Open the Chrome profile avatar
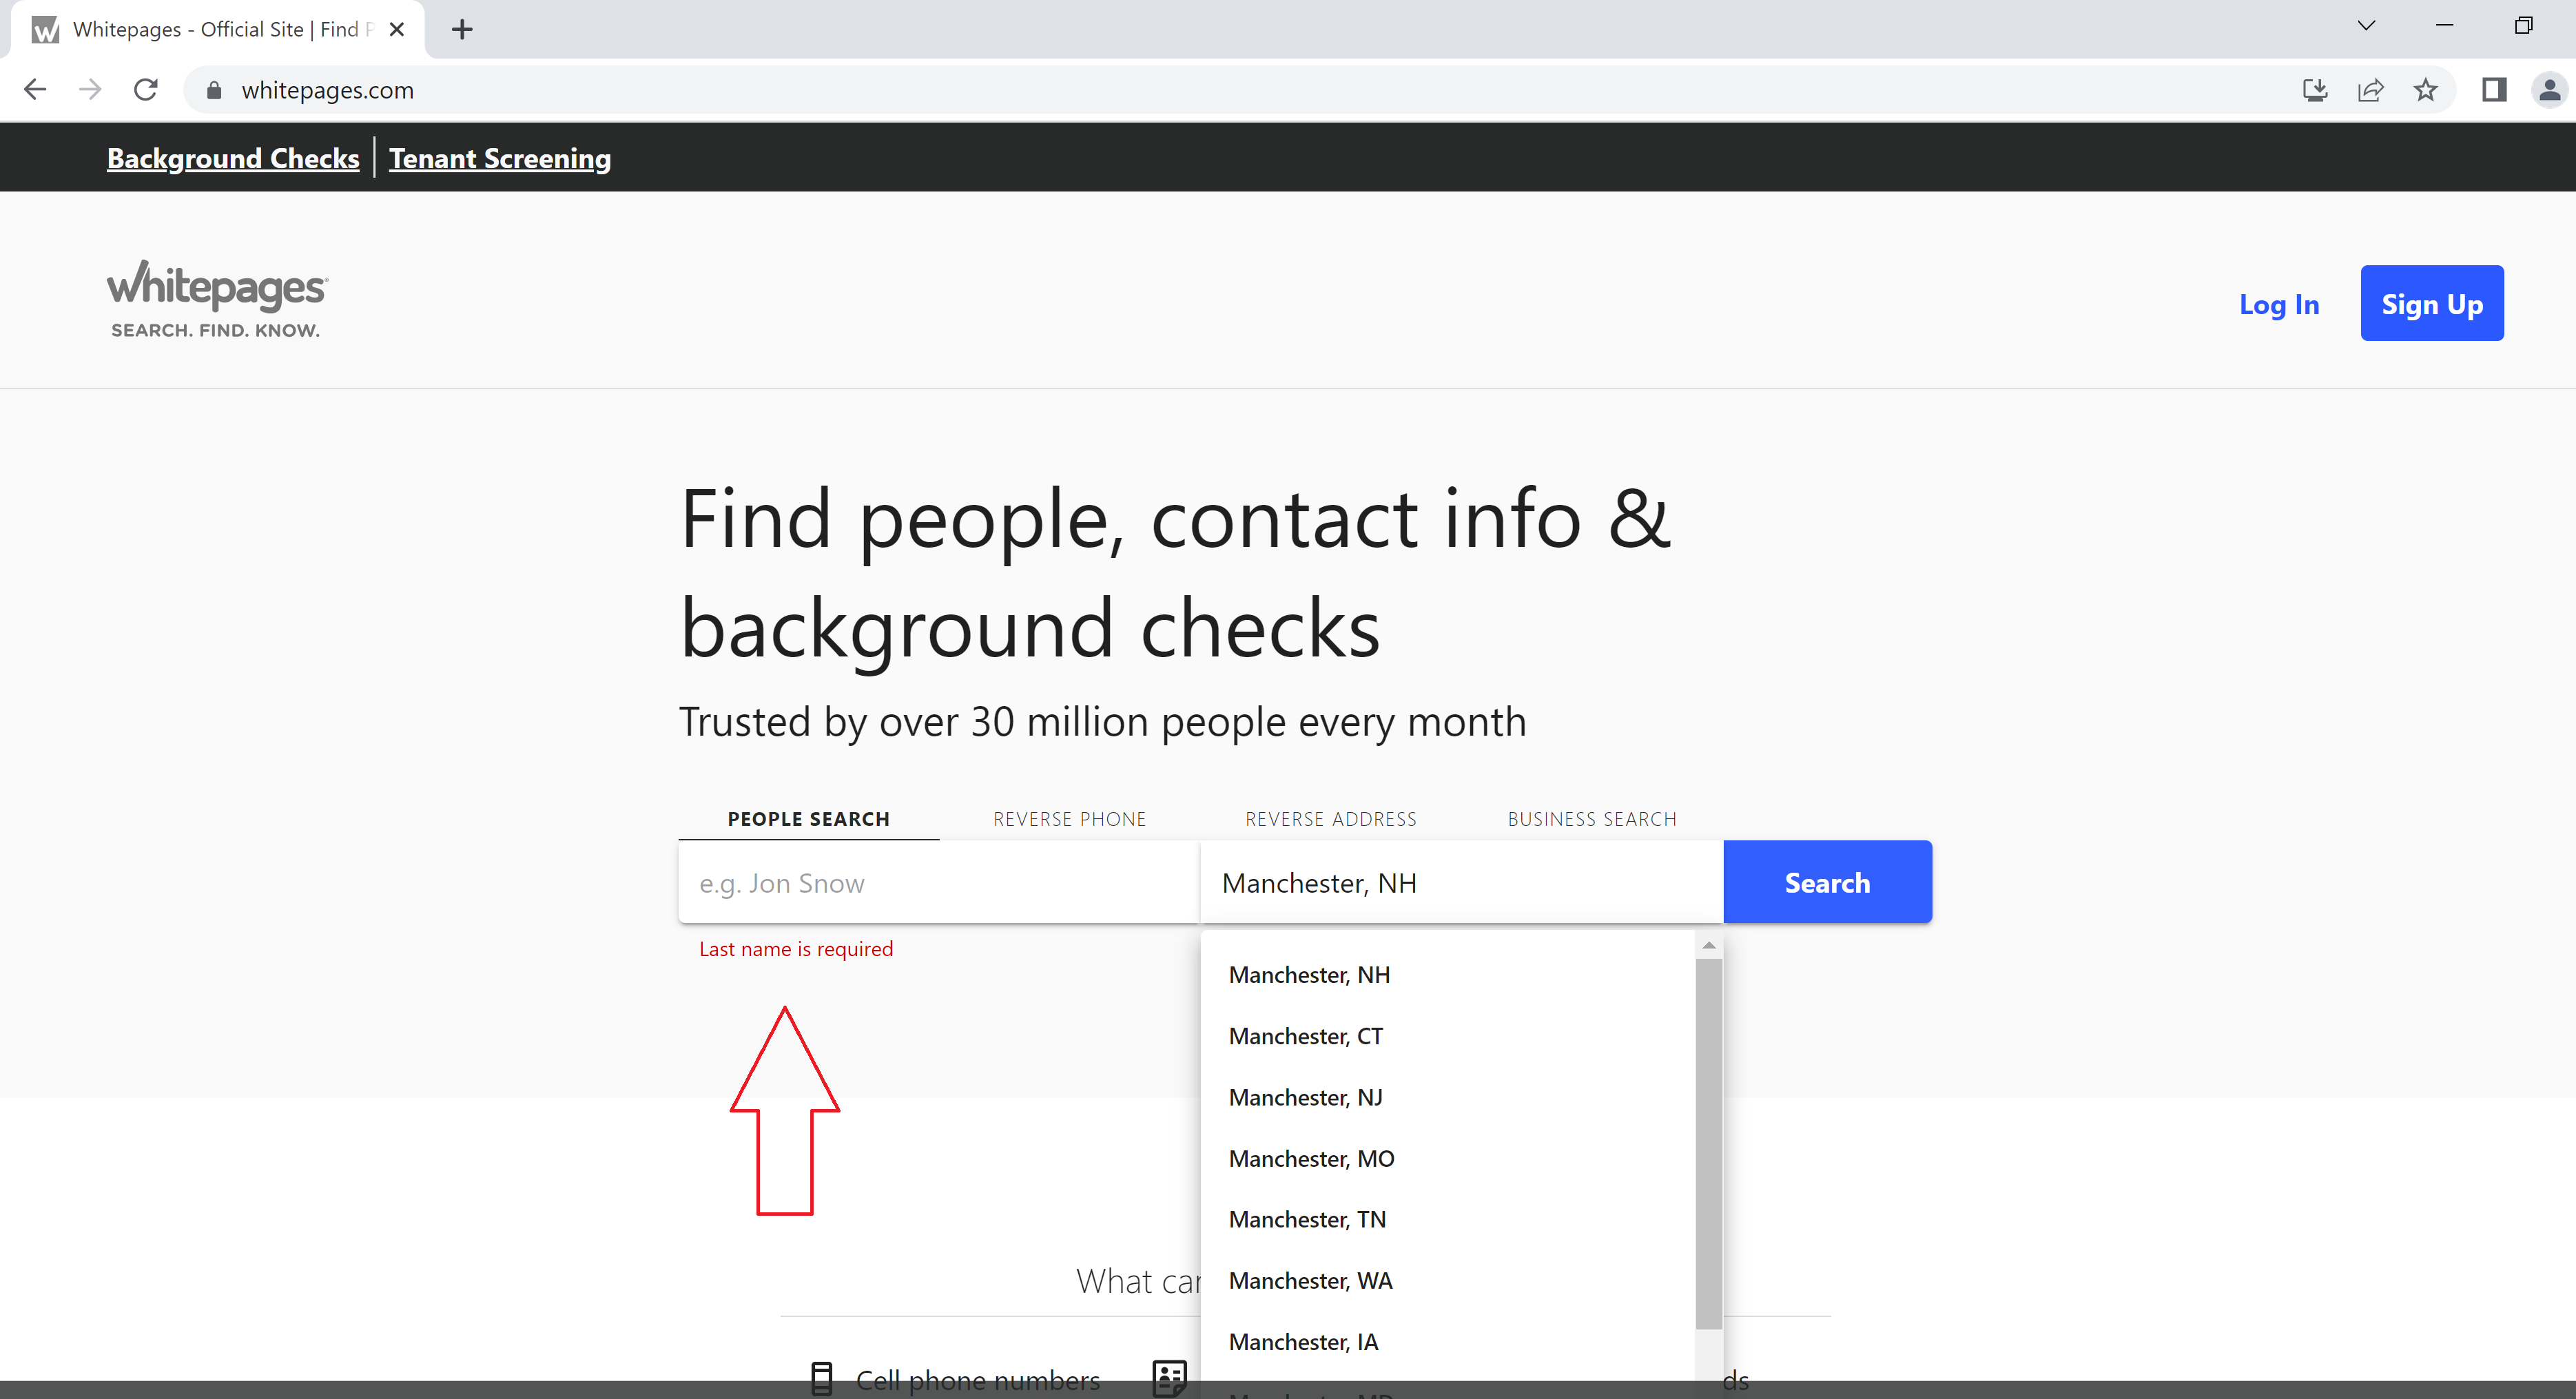2576x1399 pixels. coord(2549,90)
